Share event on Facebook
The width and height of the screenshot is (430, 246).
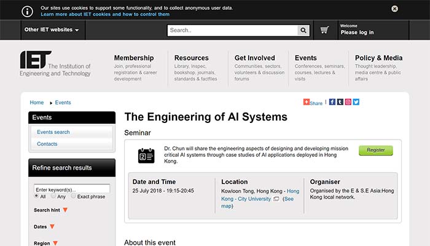pyautogui.click(x=332, y=102)
